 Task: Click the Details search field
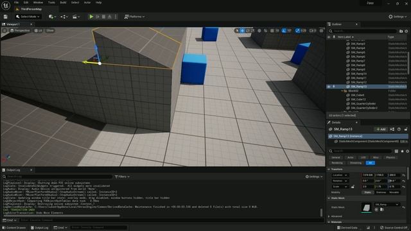tap(360, 151)
